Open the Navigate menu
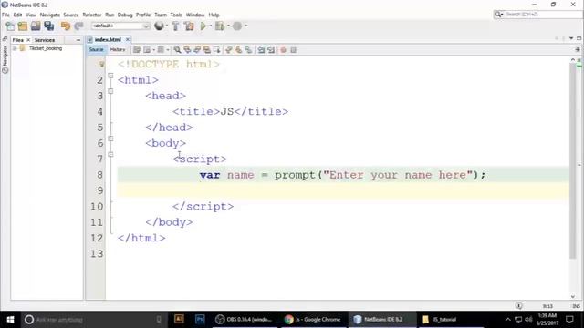584x328 pixels. [50, 15]
